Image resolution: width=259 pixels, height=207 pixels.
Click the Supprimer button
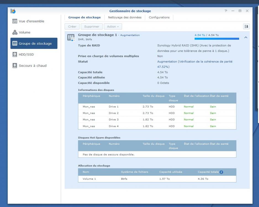[x=92, y=26]
